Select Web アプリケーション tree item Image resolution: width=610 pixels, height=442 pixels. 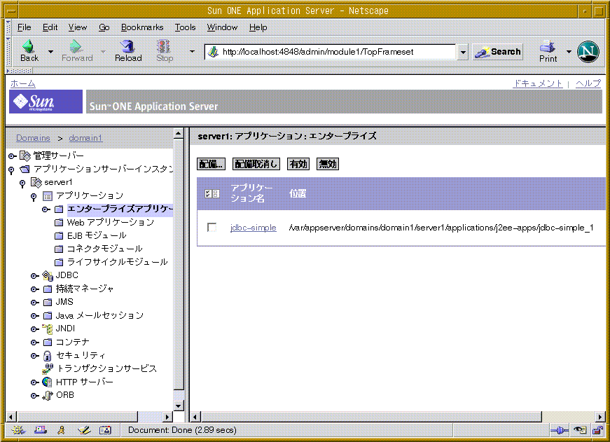[x=111, y=222]
